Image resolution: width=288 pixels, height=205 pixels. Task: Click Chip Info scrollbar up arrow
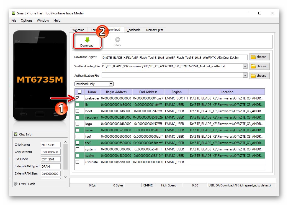[x=65, y=142]
